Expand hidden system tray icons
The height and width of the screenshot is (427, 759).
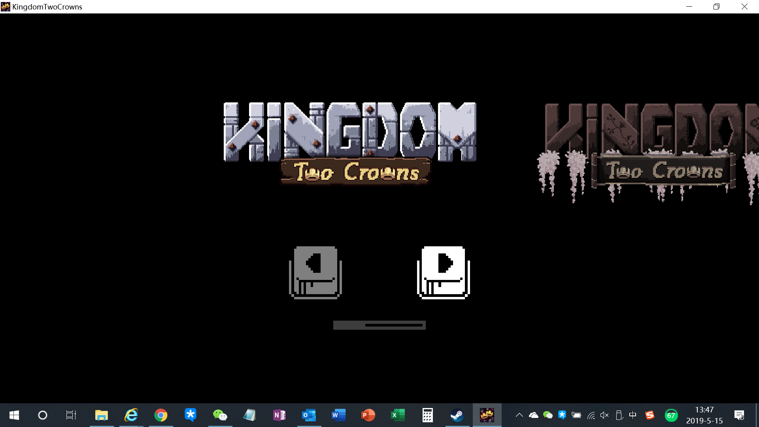tap(519, 415)
